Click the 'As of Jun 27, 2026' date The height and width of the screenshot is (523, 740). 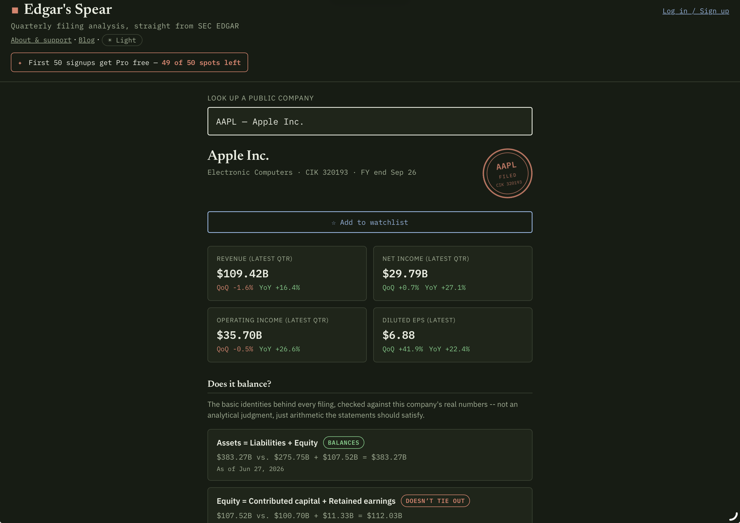[250, 469]
